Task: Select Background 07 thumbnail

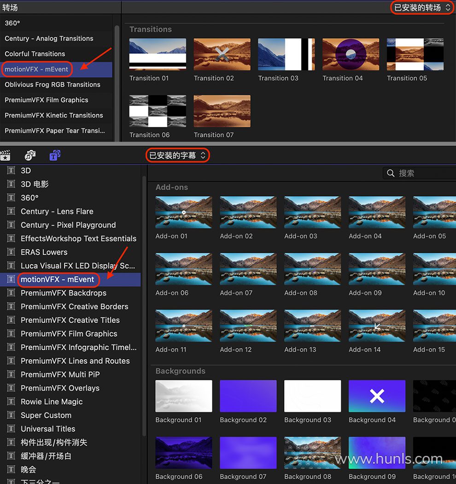Action: [x=248, y=453]
